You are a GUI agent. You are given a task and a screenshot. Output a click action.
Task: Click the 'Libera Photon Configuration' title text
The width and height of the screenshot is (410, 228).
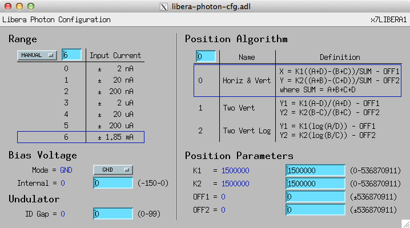pyautogui.click(x=56, y=19)
